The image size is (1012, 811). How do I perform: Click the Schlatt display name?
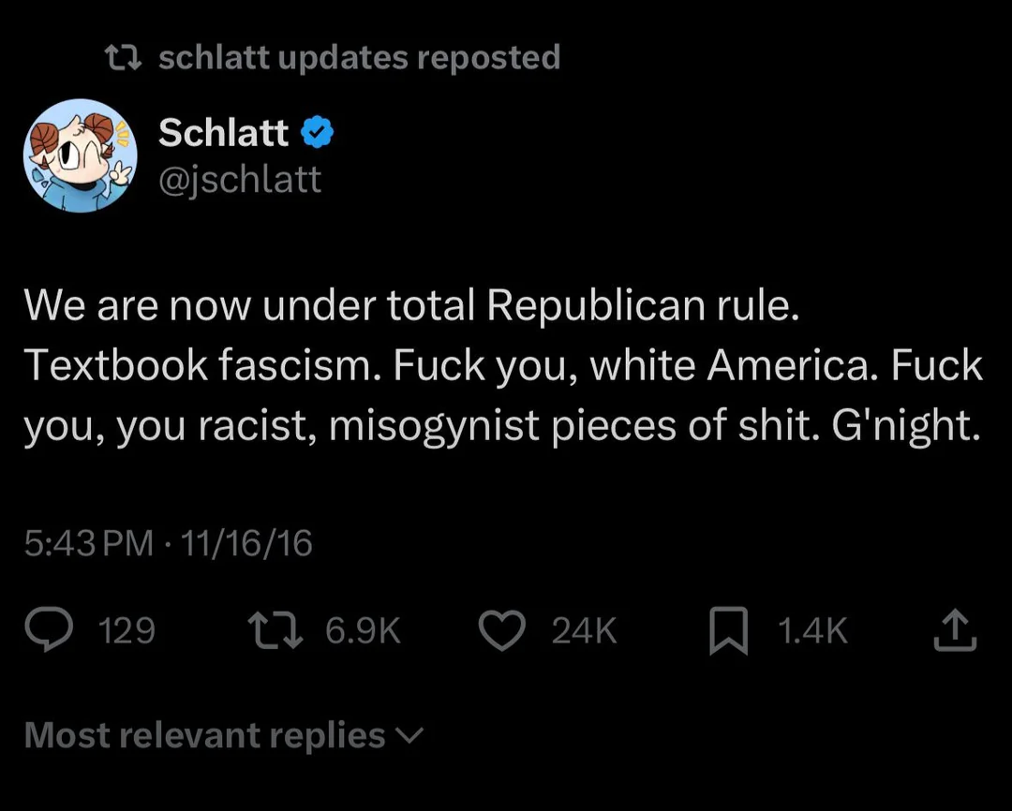pyautogui.click(x=223, y=134)
